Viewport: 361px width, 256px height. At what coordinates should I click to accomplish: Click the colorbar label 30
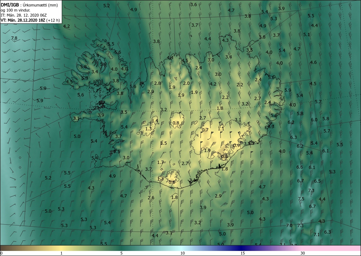coord(303,253)
